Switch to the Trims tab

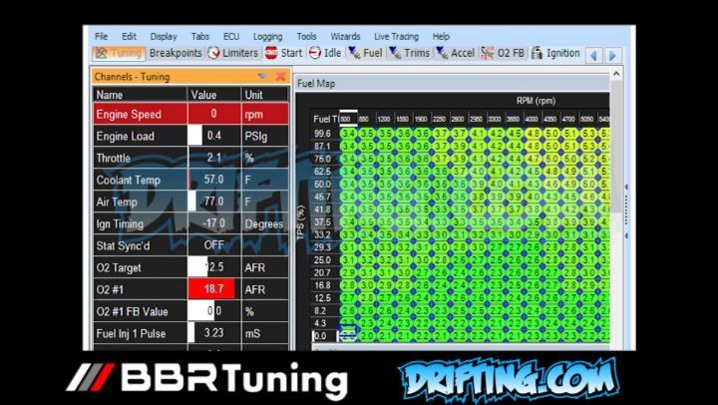click(409, 53)
